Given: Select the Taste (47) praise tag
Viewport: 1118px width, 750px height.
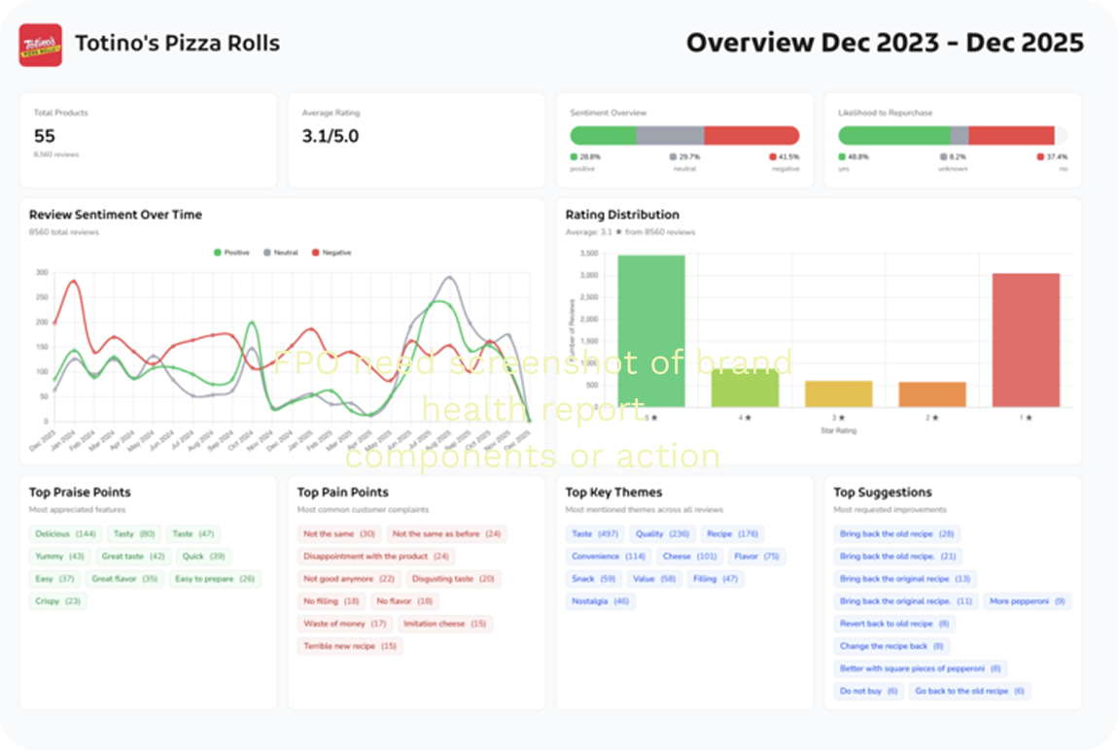Looking at the screenshot, I should [x=193, y=534].
